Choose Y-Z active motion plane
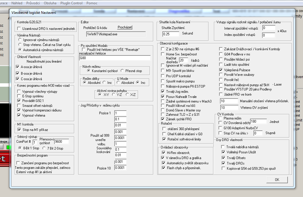Screen dimensions: 303x197 (x=114, y=94)
